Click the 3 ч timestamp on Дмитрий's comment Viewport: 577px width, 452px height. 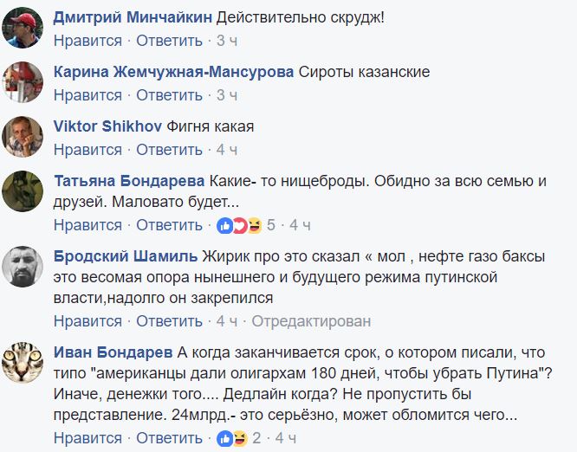[x=227, y=41]
